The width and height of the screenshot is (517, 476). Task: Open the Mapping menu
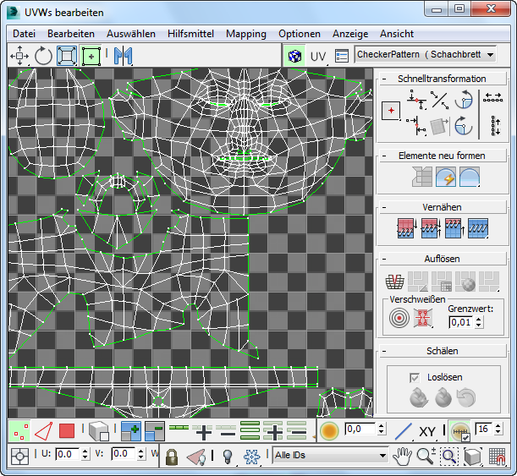[x=246, y=34]
